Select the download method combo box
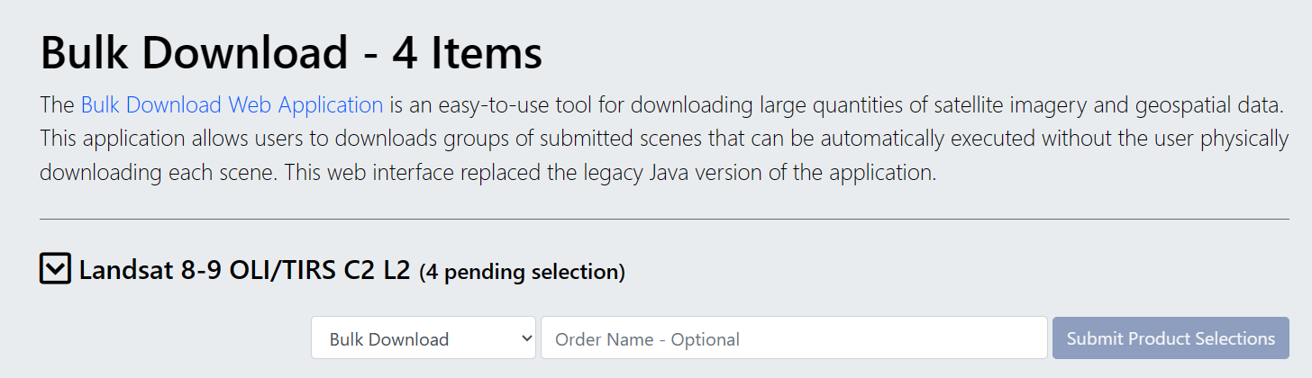 pos(423,338)
